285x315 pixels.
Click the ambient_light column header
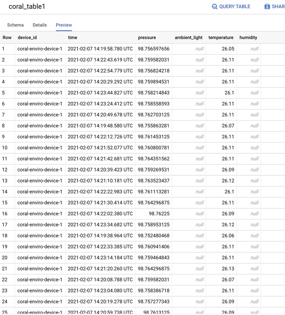(189, 37)
